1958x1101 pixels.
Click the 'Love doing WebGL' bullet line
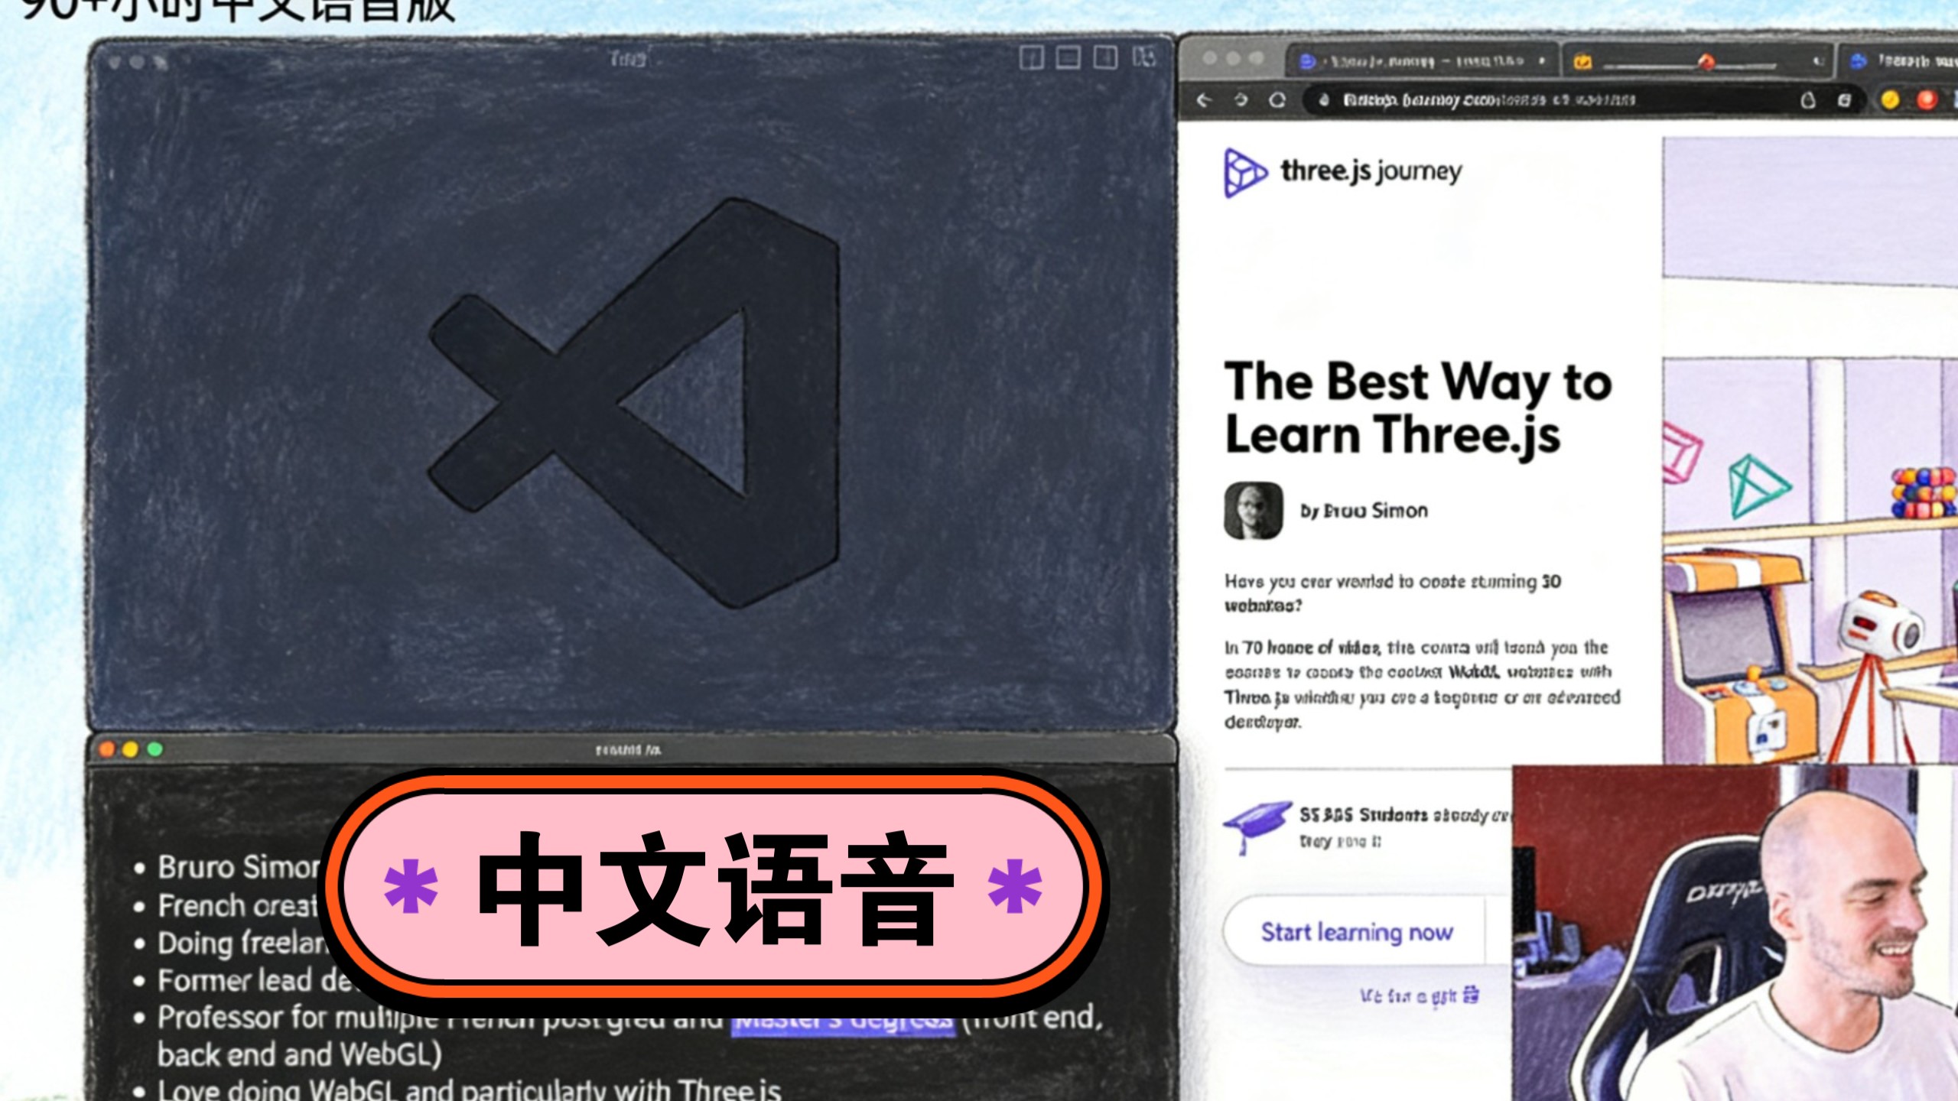[457, 1090]
